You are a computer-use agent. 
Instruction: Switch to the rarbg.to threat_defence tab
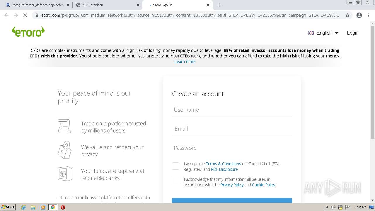click(x=38, y=5)
